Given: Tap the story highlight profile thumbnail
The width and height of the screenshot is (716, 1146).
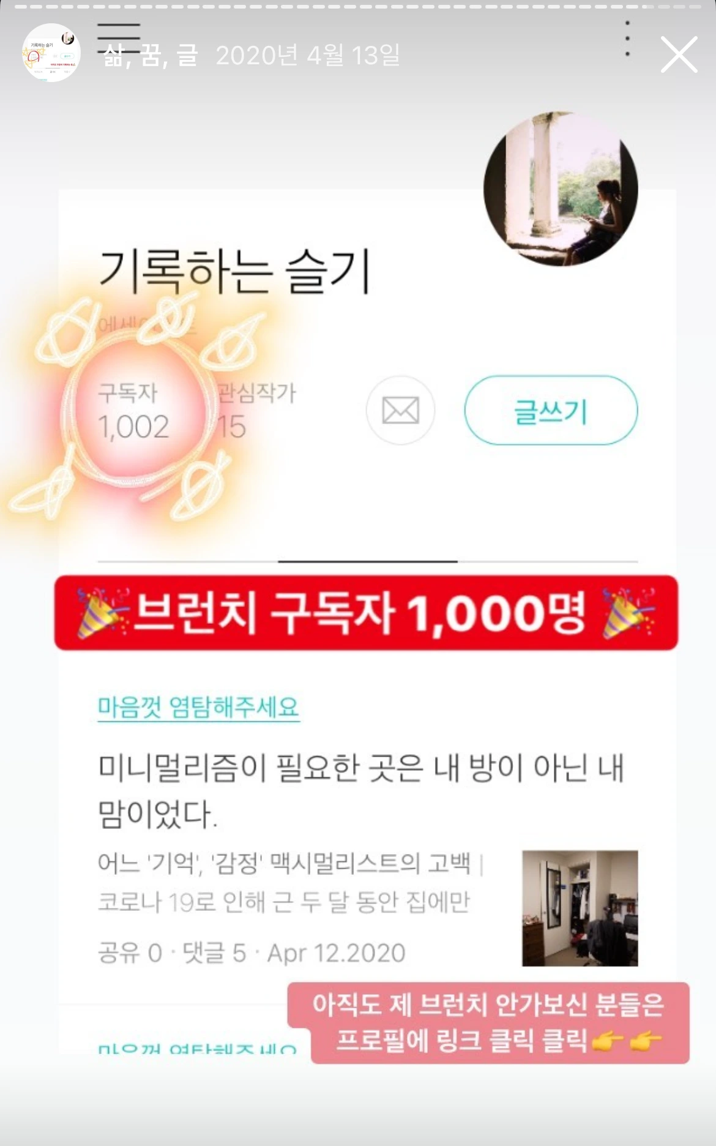Looking at the screenshot, I should 51,53.
